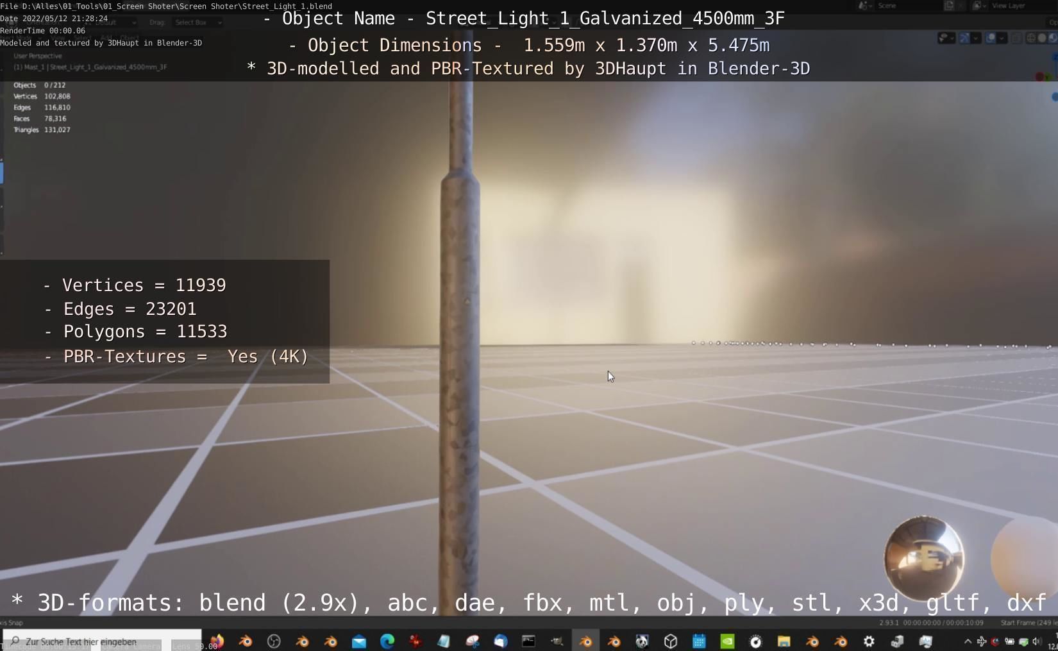Image resolution: width=1058 pixels, height=651 pixels.
Task: Open Firefox from the taskbar
Action: coord(217,641)
